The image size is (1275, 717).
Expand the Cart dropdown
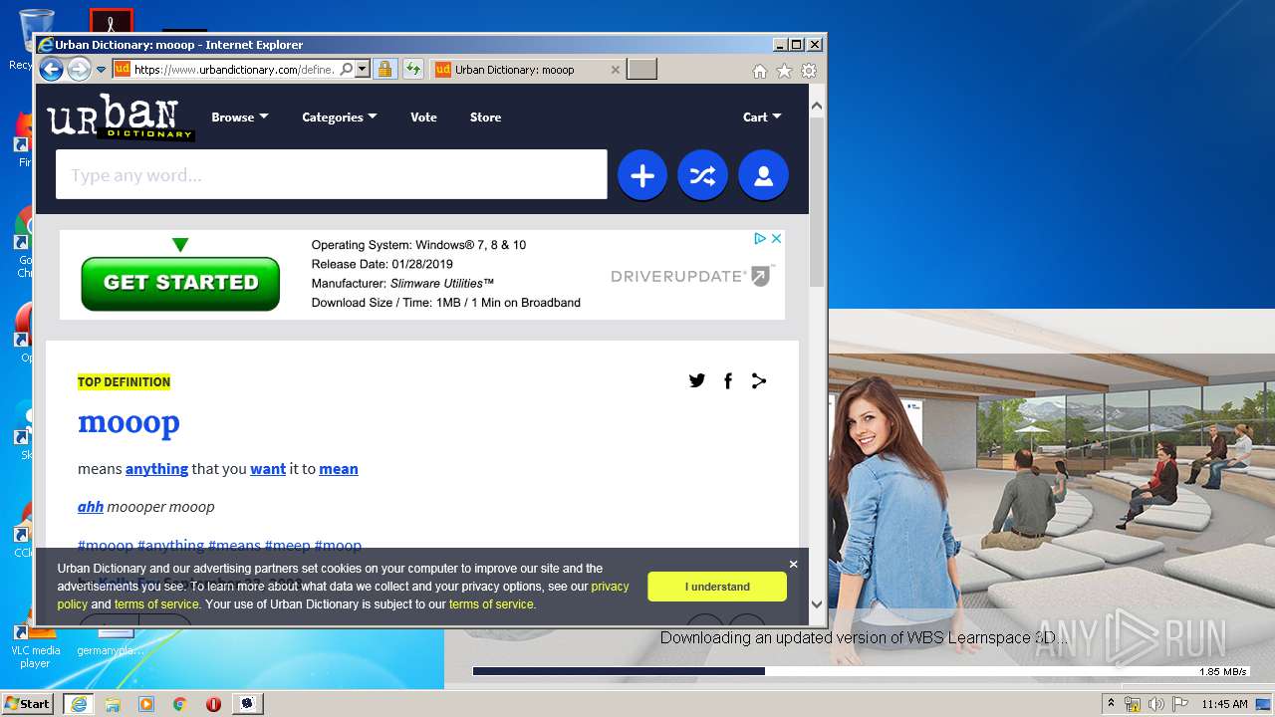[x=762, y=118]
